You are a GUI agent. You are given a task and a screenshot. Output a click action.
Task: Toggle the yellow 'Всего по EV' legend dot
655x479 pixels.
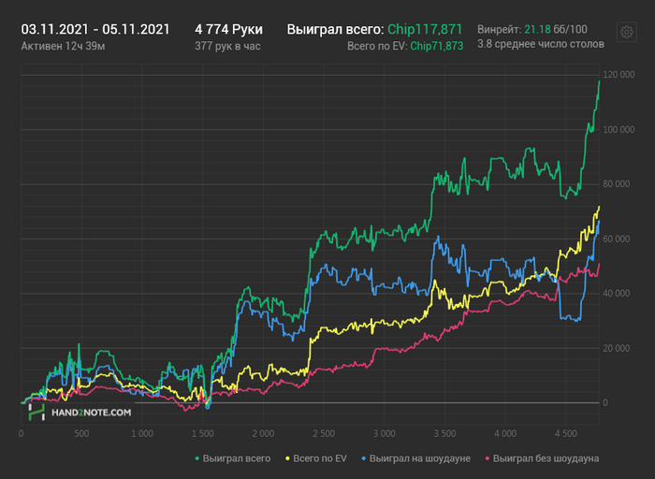point(287,458)
